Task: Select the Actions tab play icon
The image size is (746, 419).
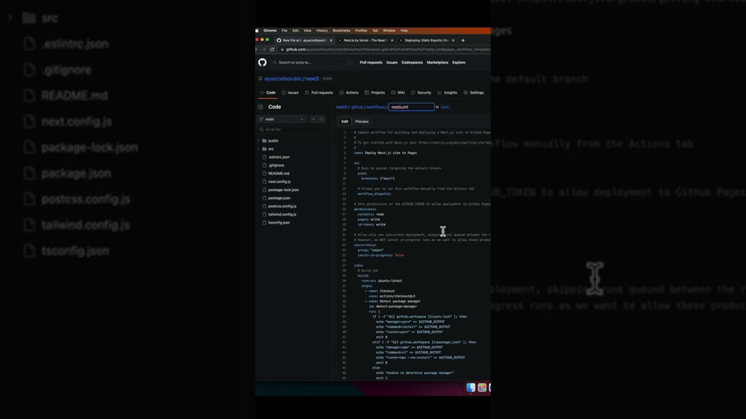Action: tap(342, 93)
